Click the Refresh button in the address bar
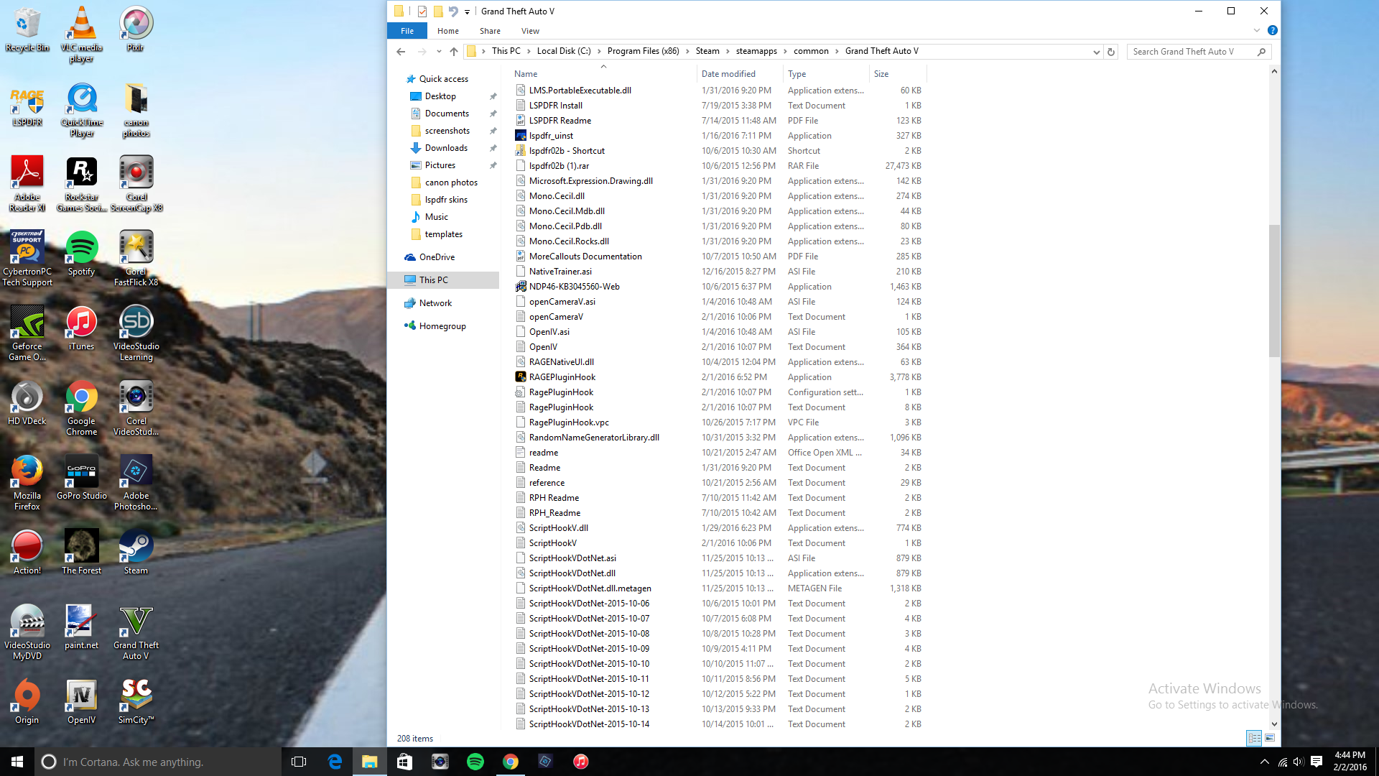This screenshot has height=776, width=1379. click(1111, 52)
